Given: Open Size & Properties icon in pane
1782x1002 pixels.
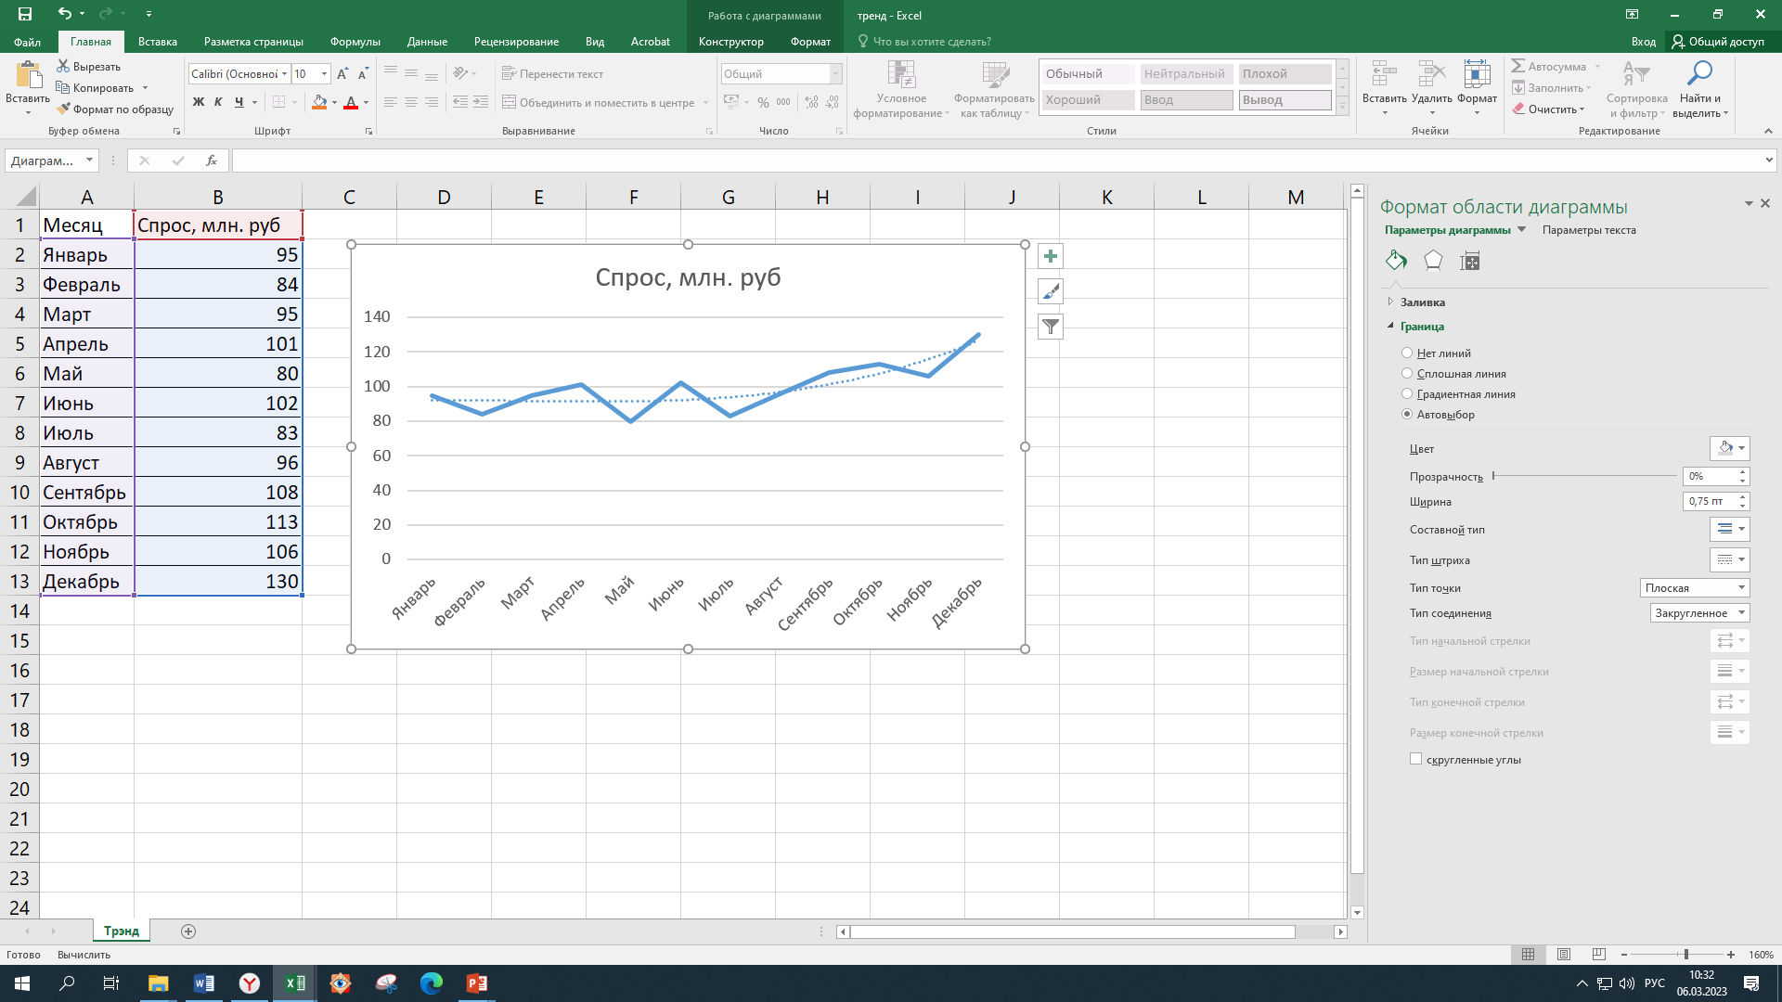Looking at the screenshot, I should click(1469, 261).
